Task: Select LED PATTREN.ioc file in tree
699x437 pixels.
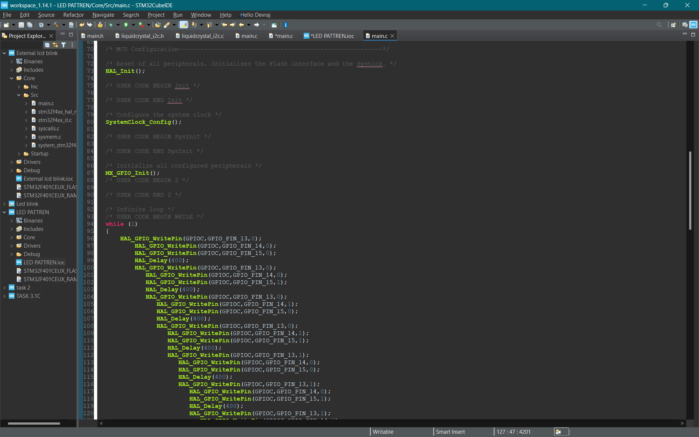Action: [41, 263]
